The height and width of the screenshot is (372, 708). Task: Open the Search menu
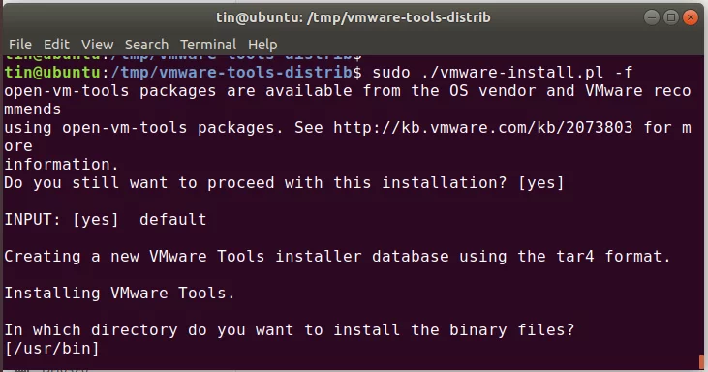pyautogui.click(x=146, y=45)
